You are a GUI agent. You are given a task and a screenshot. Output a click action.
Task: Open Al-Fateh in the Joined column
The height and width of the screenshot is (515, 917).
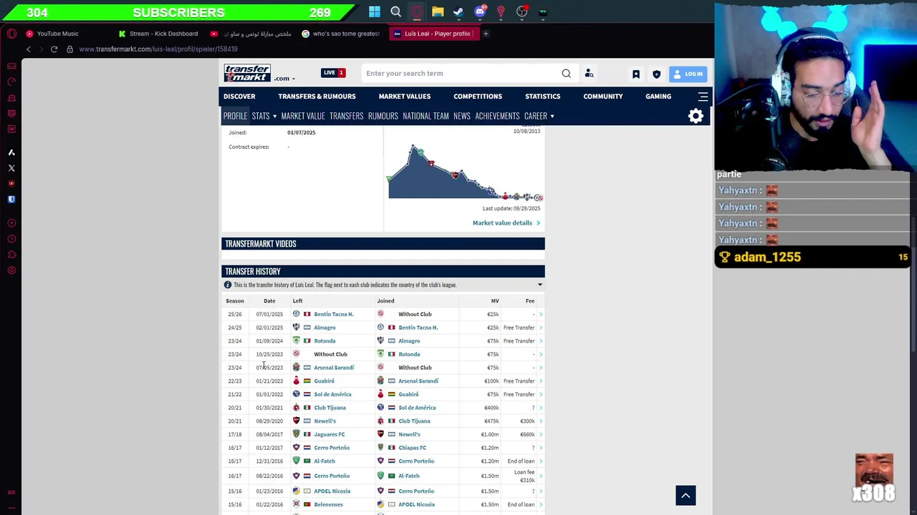pyautogui.click(x=408, y=476)
